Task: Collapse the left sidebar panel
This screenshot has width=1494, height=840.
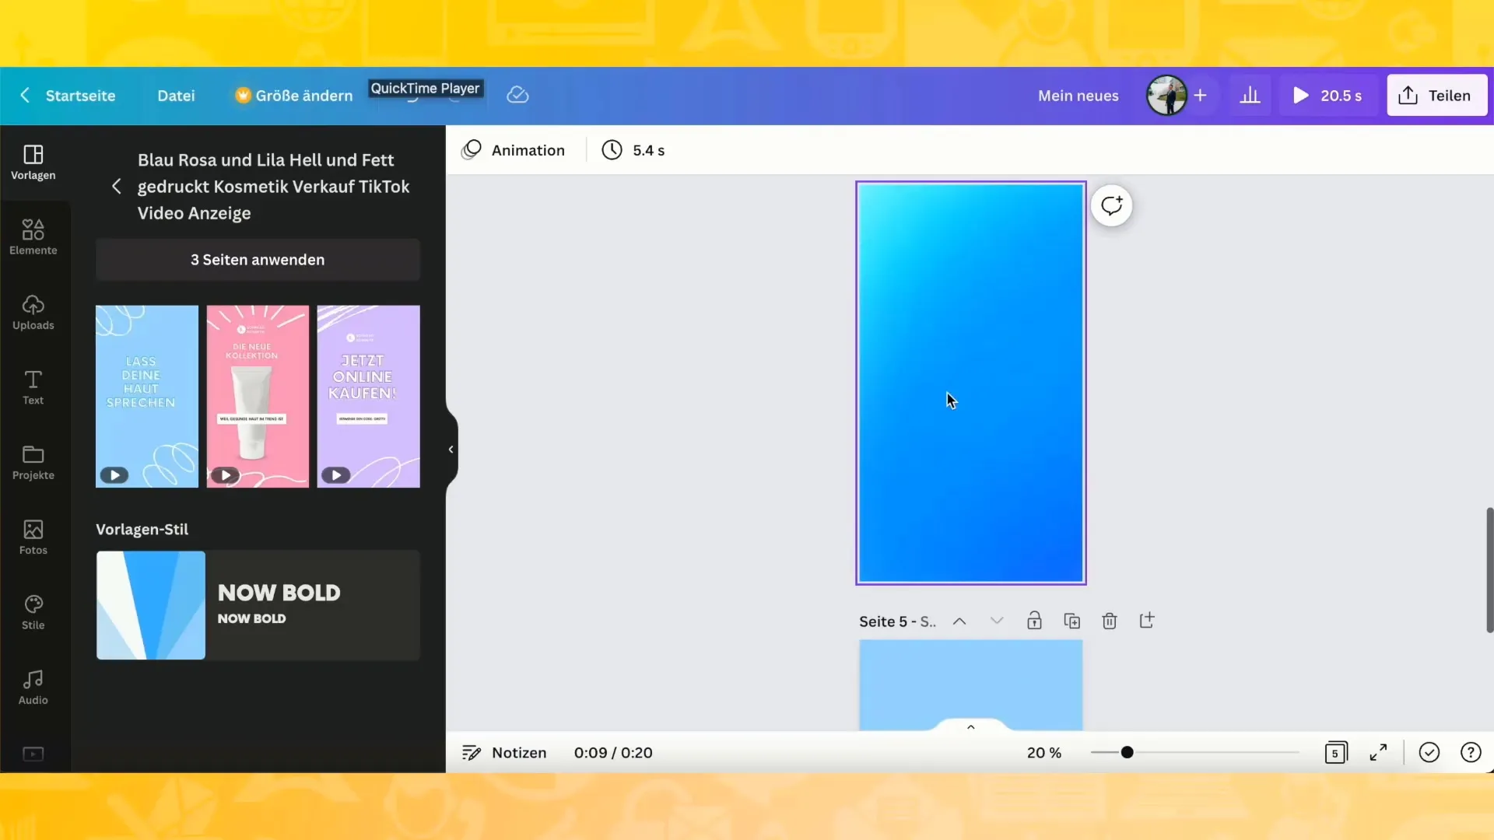Action: pyautogui.click(x=450, y=448)
